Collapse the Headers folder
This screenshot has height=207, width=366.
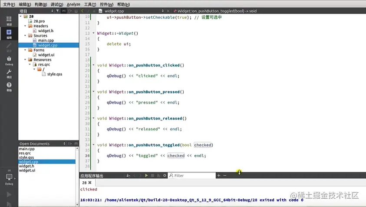pyautogui.click(x=25, y=26)
